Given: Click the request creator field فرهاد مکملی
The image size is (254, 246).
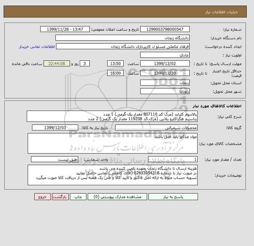Looking at the screenshot, I should point(123,46).
